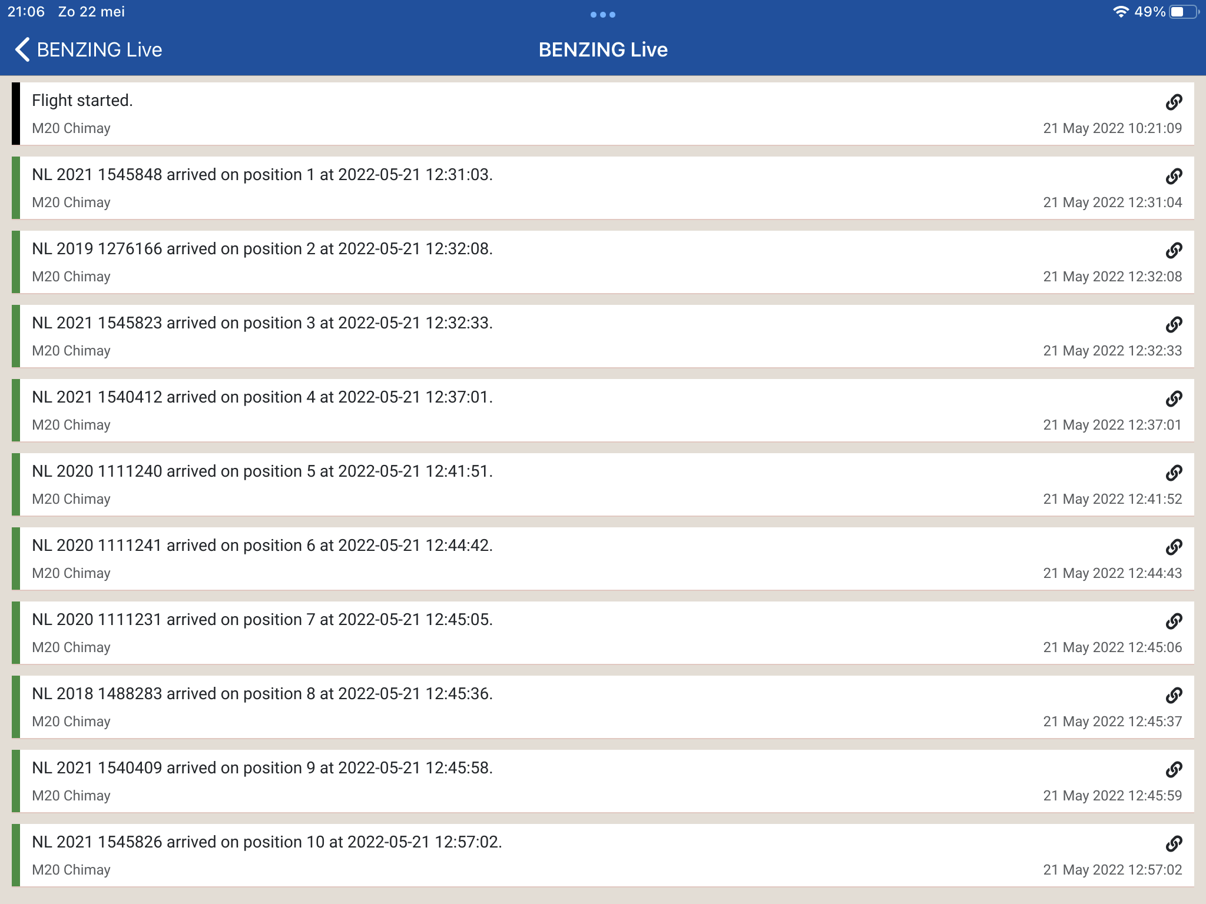Viewport: 1206px width, 904px height.
Task: Tap timestamp '21 May 2022 12:37:01'
Action: [1112, 425]
